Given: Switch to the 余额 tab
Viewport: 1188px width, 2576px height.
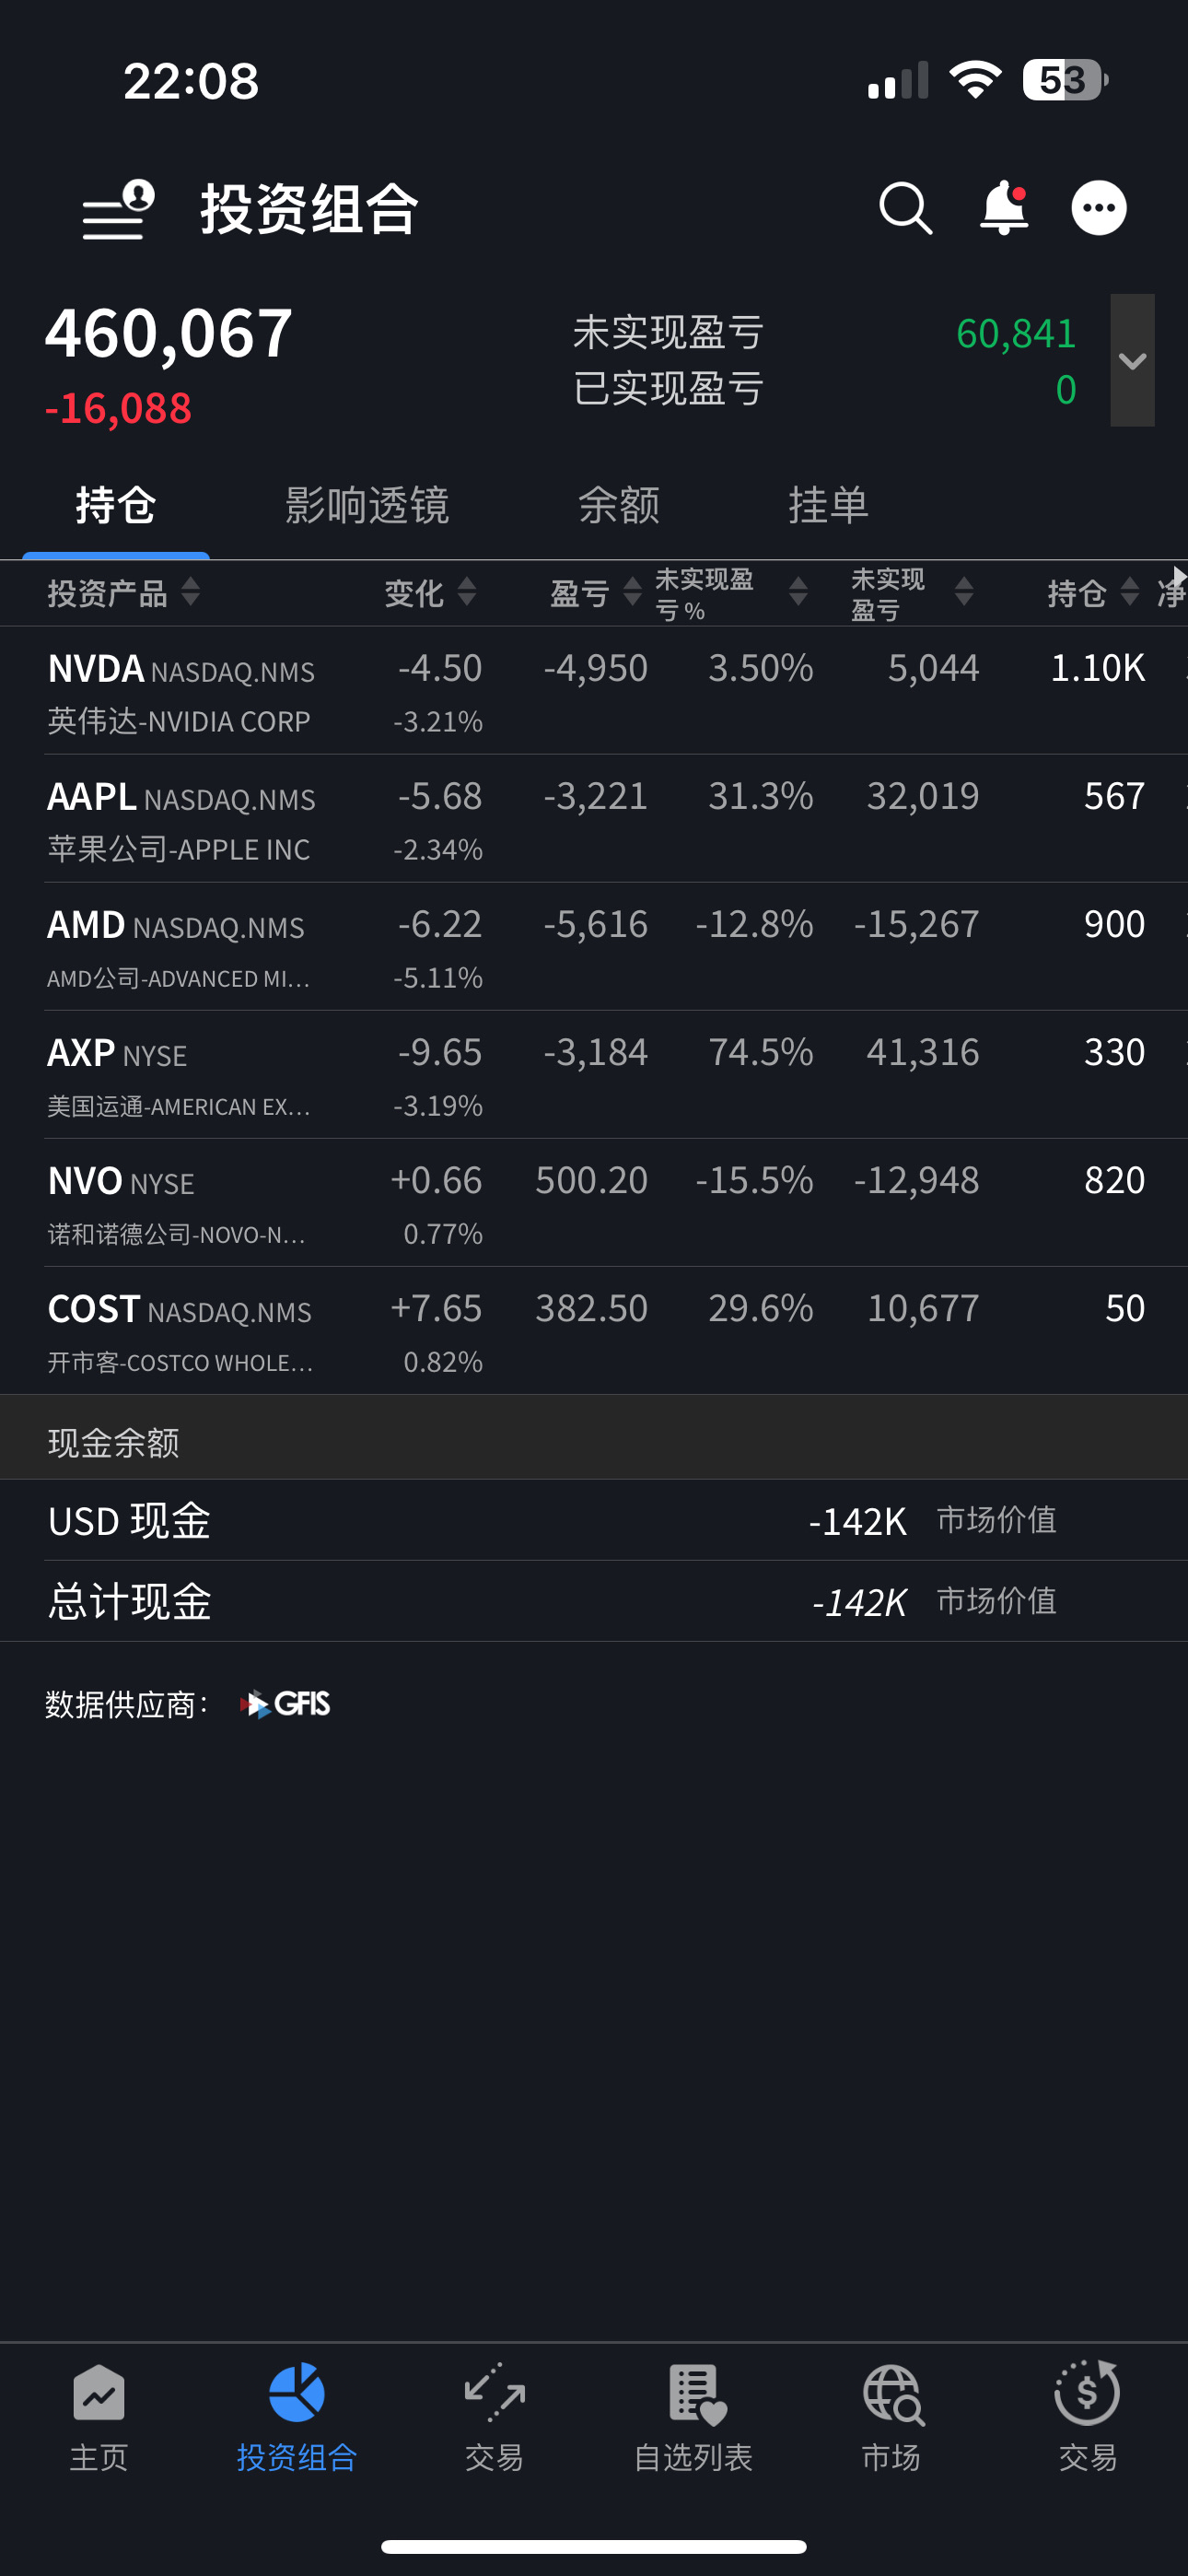Looking at the screenshot, I should click(618, 505).
